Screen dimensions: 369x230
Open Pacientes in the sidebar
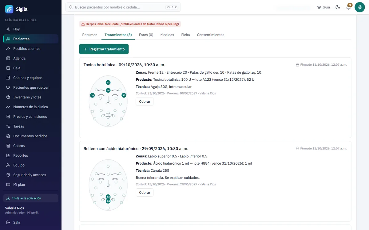(31, 39)
